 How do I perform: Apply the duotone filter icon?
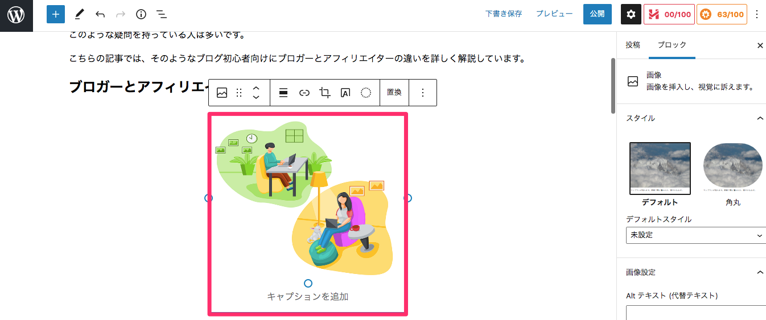point(366,93)
